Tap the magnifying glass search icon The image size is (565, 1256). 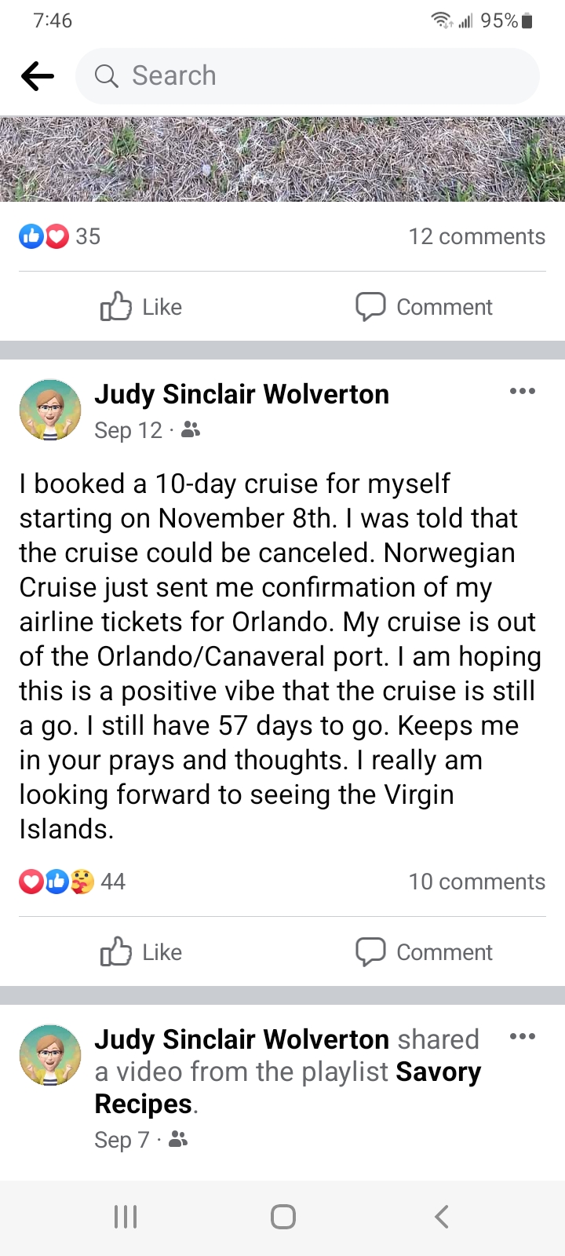(x=106, y=76)
